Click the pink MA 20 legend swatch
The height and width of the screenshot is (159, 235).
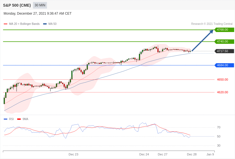coord(6,24)
